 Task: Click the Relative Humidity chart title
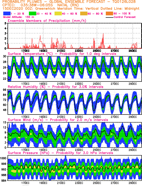pyautogui.click(x=56, y=87)
